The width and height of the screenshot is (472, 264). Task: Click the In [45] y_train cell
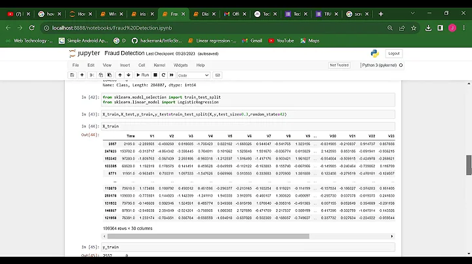(248, 247)
